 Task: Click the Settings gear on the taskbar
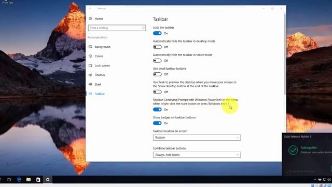click(x=48, y=180)
